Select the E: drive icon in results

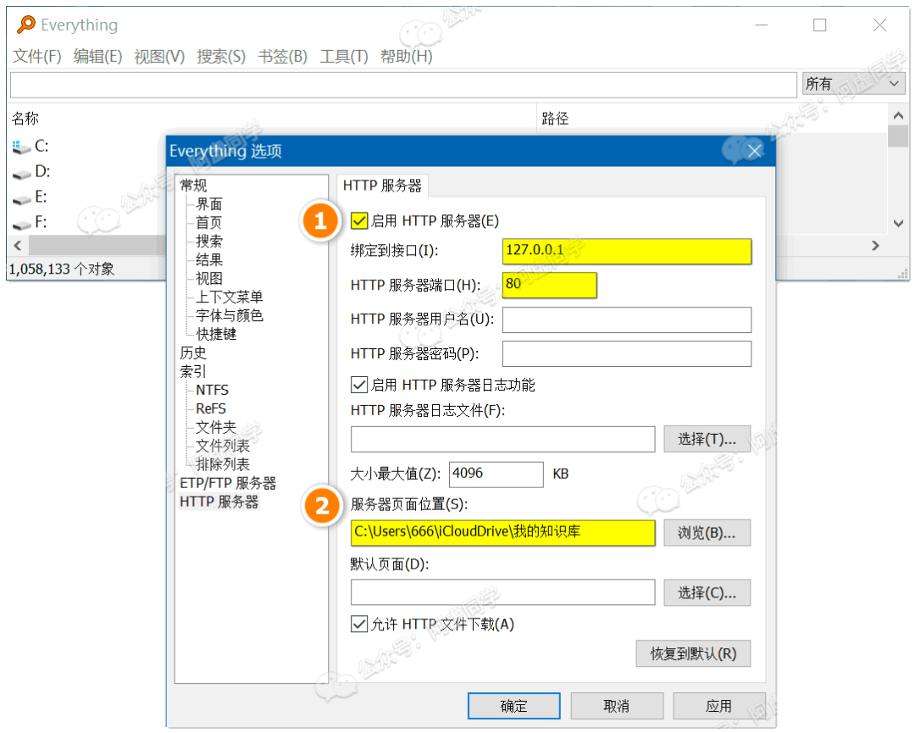tap(21, 199)
